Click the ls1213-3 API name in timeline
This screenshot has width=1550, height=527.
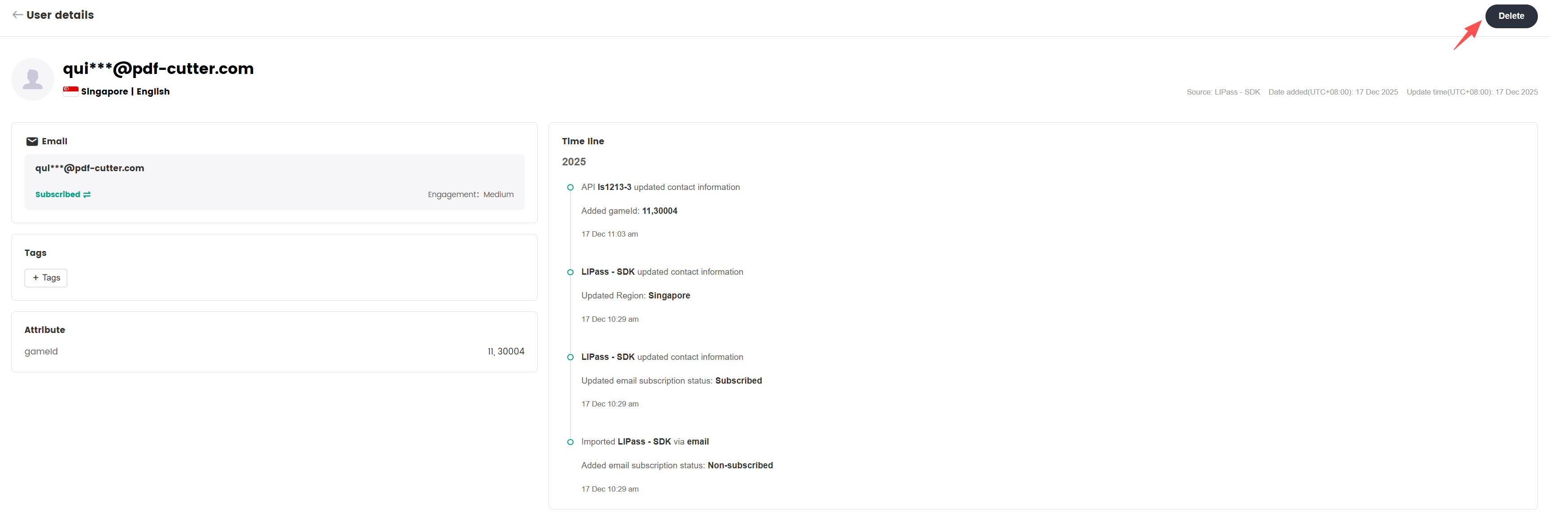(614, 188)
